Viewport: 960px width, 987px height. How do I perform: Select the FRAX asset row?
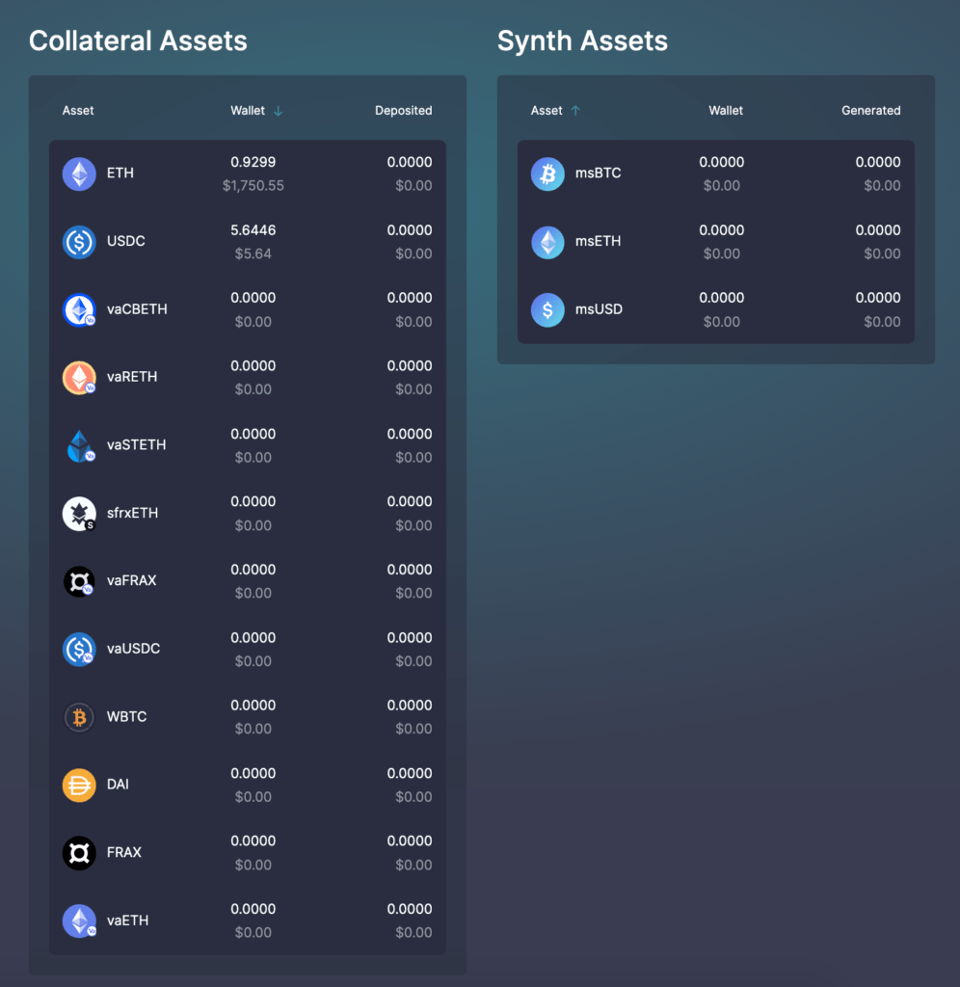pyautogui.click(x=248, y=853)
